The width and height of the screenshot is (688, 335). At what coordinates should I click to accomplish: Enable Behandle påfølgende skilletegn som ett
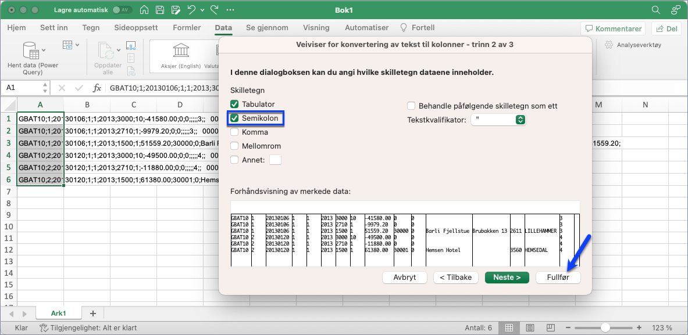coord(411,106)
